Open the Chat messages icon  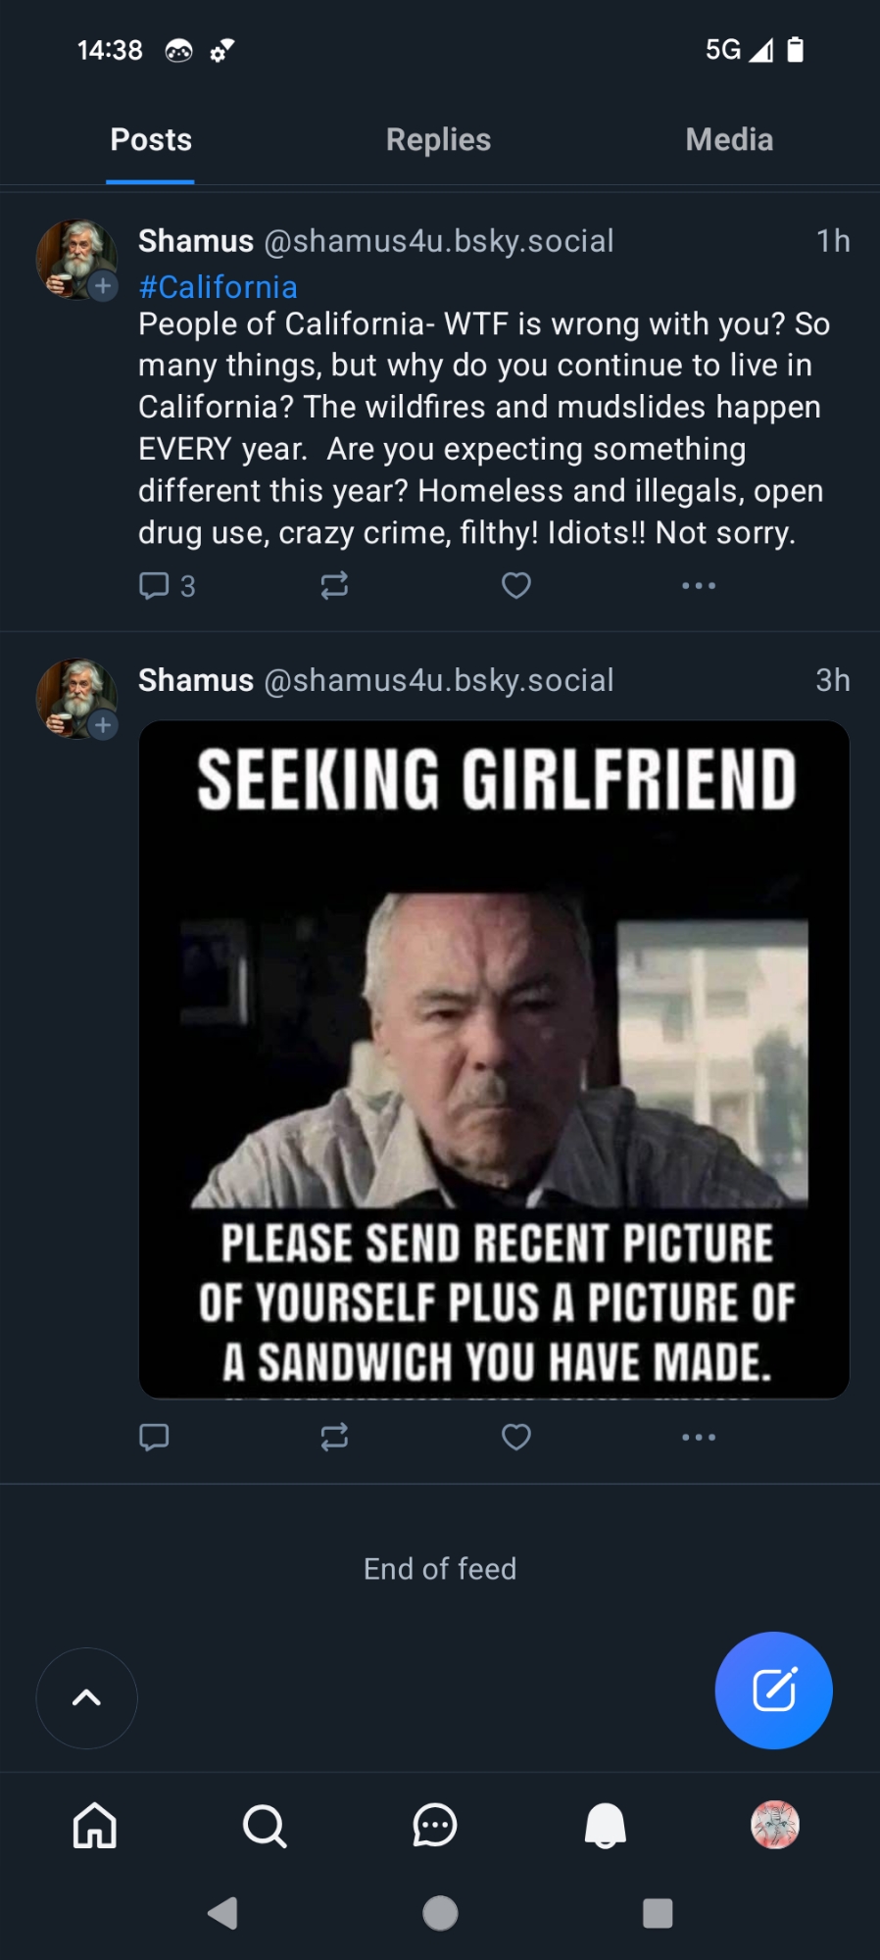coord(435,1826)
